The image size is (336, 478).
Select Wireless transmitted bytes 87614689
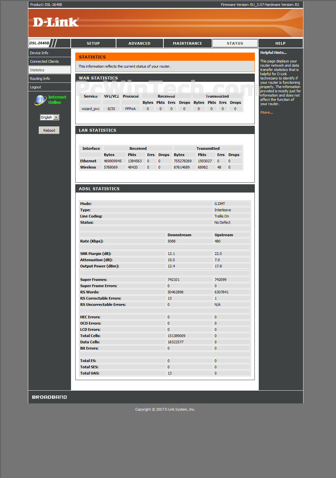click(182, 167)
